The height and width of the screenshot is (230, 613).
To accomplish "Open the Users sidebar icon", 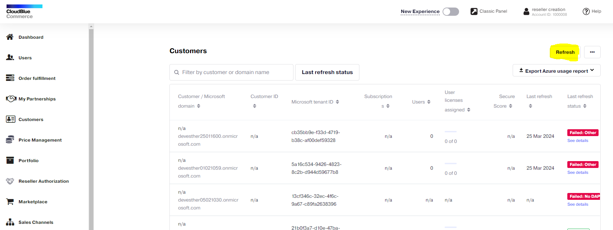I will pos(10,58).
